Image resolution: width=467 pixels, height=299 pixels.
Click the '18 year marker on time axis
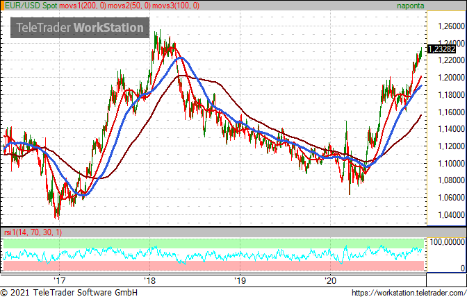click(150, 280)
